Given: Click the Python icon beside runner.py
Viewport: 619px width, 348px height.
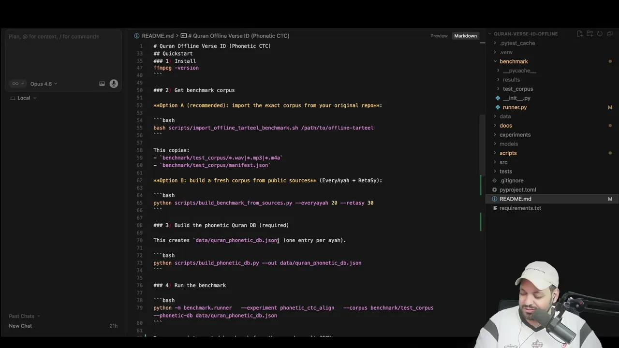Looking at the screenshot, I should pos(498,107).
